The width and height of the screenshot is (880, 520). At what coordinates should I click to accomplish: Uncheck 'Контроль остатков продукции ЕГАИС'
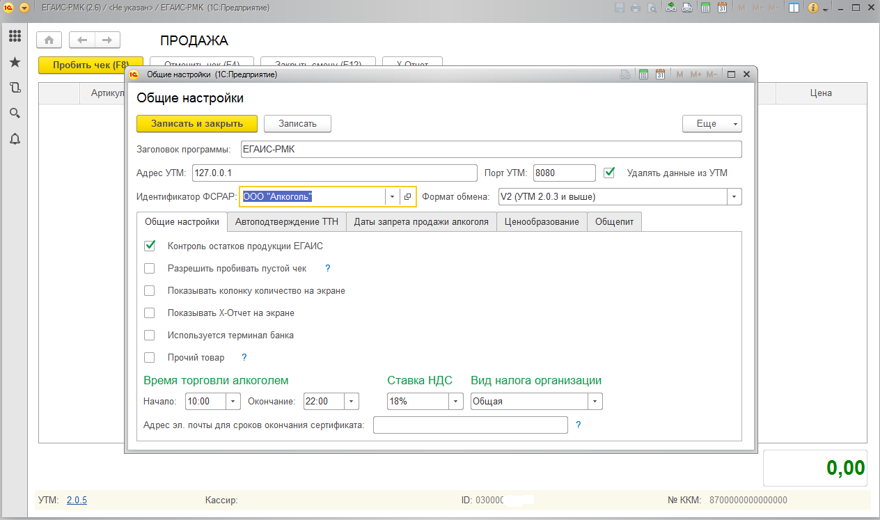pyautogui.click(x=149, y=246)
